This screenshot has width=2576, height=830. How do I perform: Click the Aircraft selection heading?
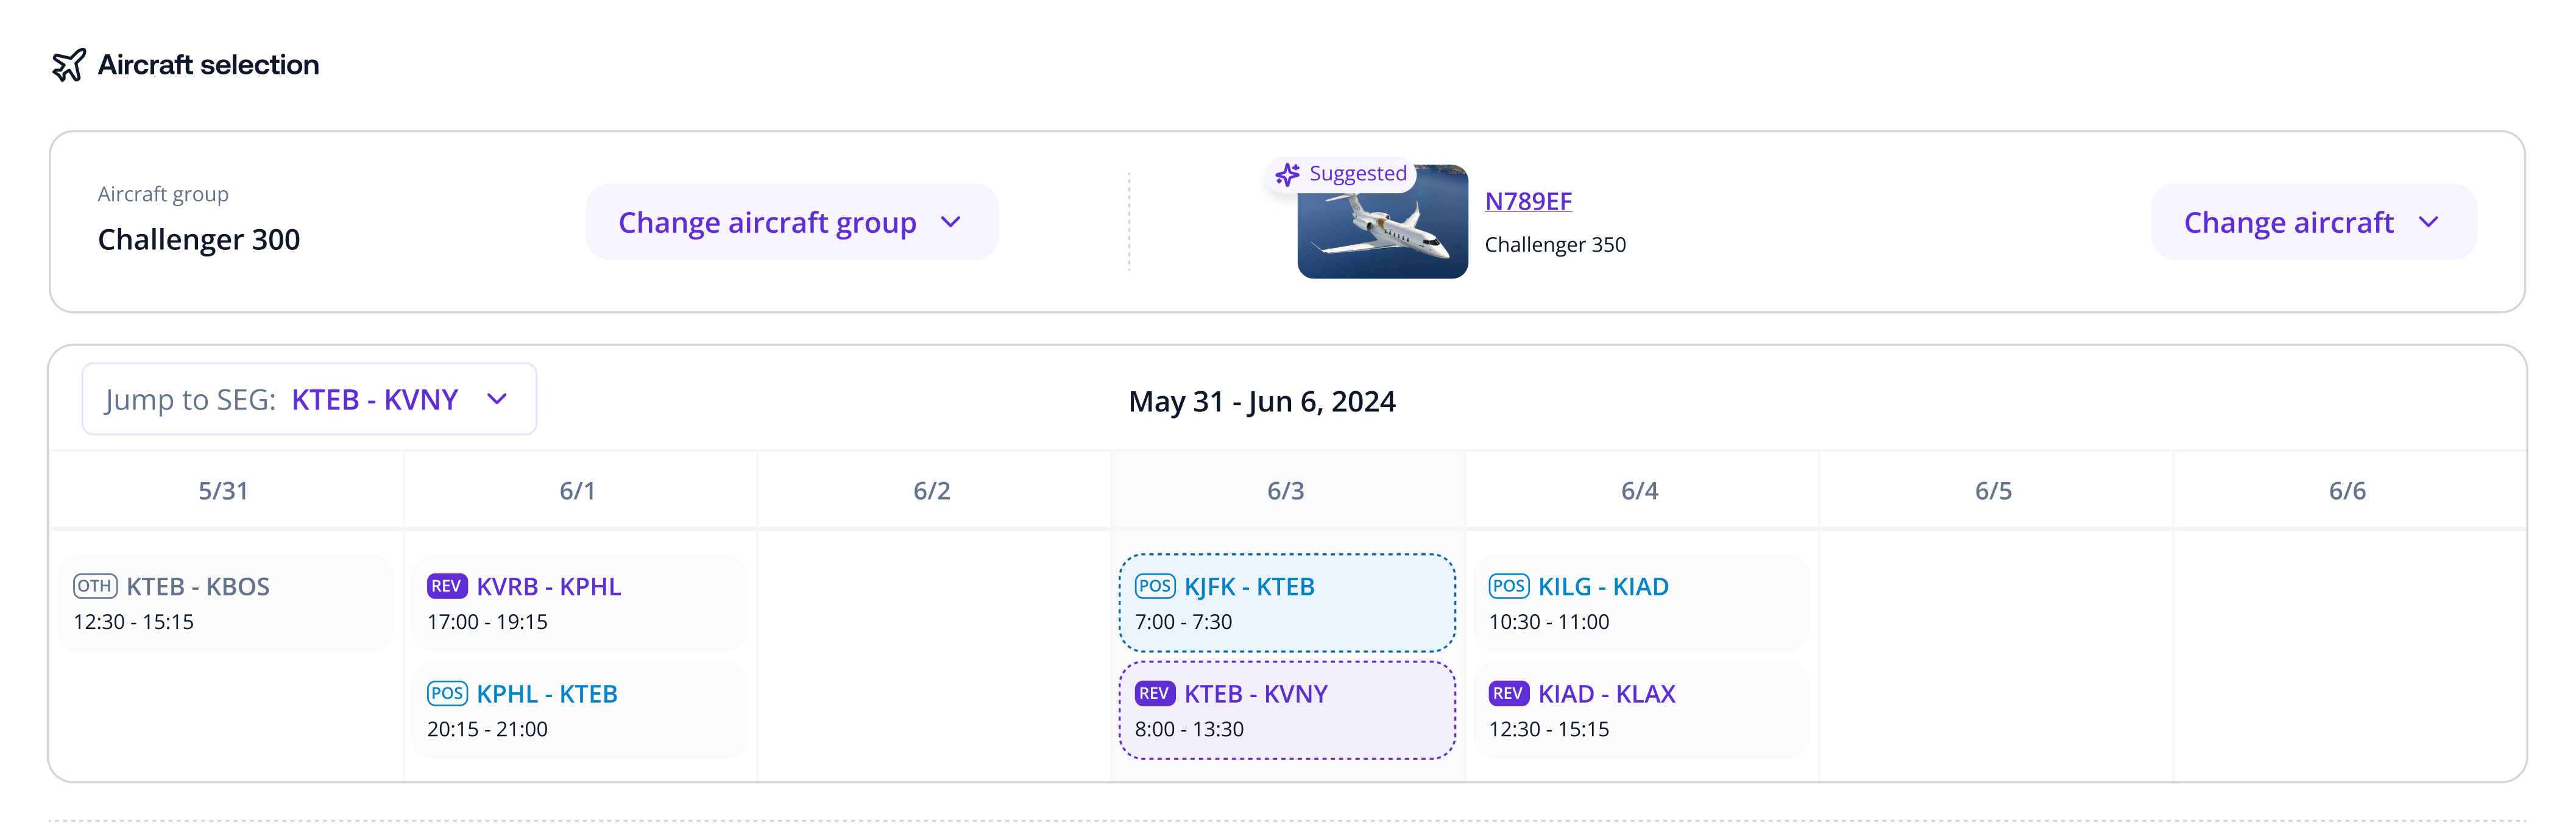click(208, 65)
